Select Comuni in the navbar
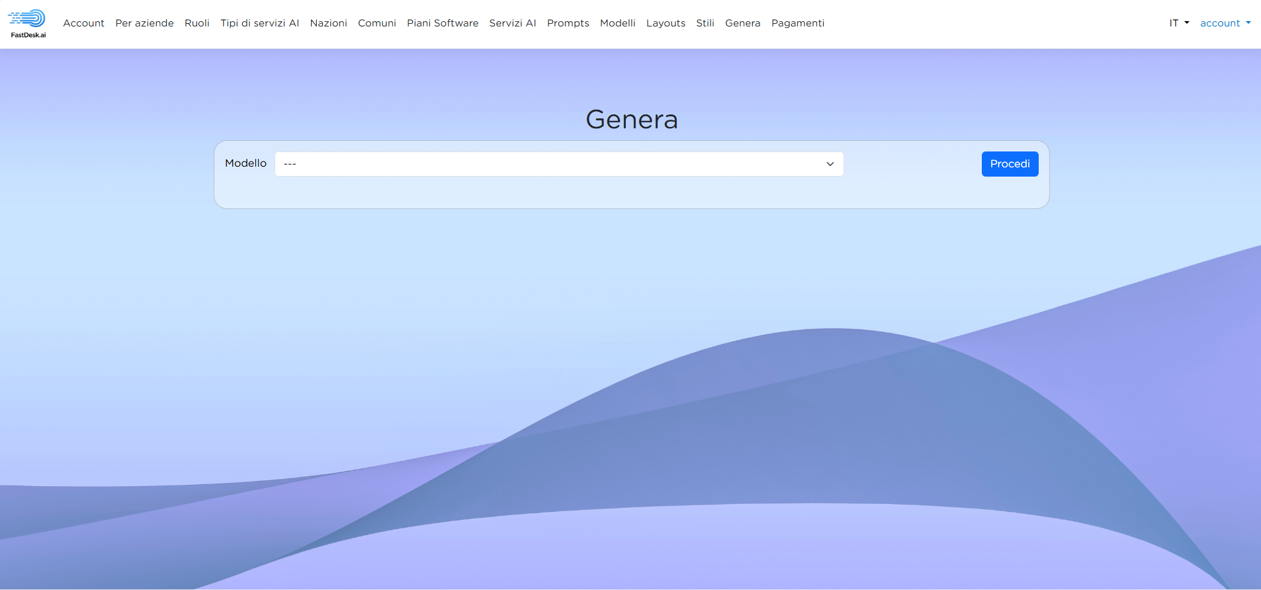 click(x=376, y=23)
